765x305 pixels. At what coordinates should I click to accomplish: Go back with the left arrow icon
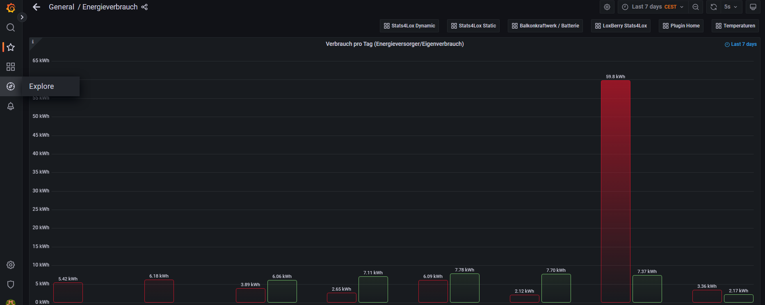tap(37, 7)
